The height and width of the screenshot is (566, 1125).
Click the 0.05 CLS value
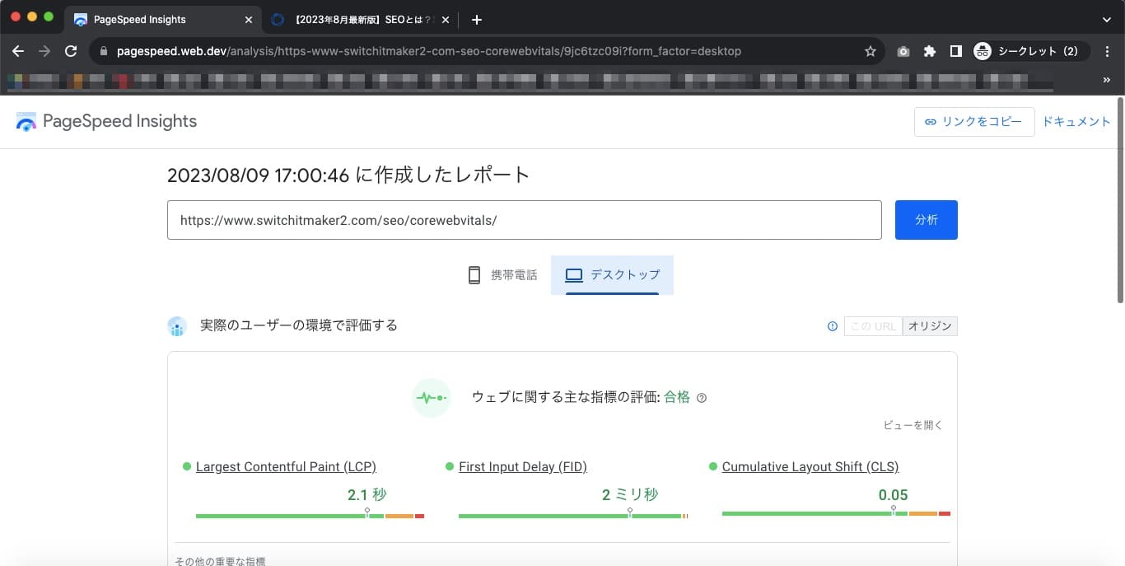tap(893, 494)
